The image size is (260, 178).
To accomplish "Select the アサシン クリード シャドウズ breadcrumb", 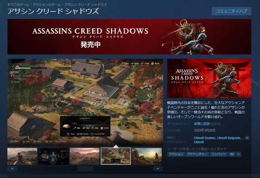I will 86,5.
